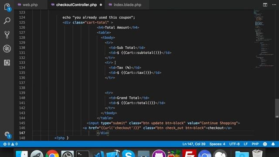Open Skype in the Dock

(128, 154)
